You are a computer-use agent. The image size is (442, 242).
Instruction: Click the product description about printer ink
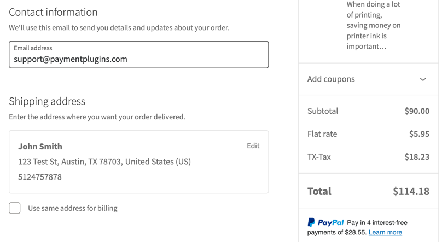click(374, 25)
